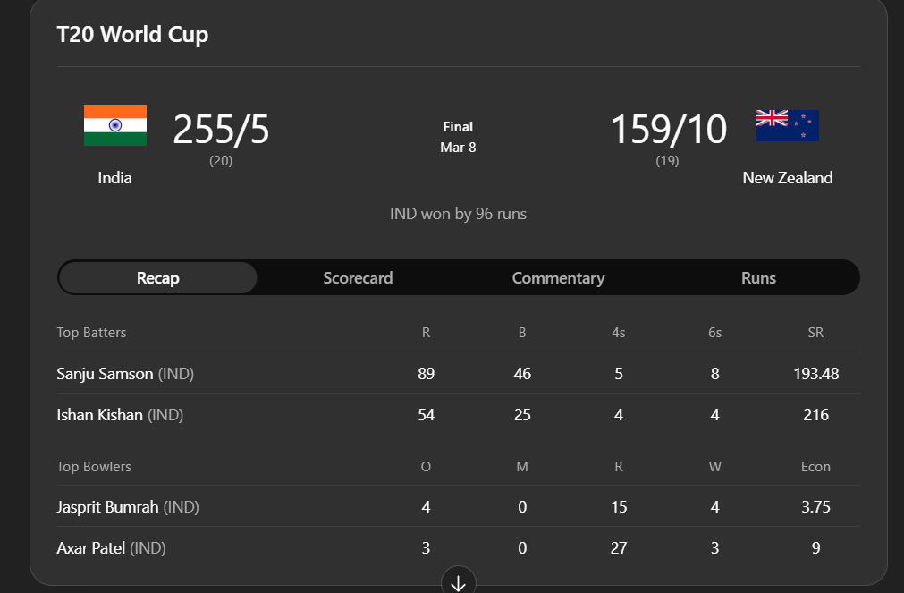This screenshot has height=593, width=904.
Task: Expand the card with the down arrow
Action: [458, 583]
